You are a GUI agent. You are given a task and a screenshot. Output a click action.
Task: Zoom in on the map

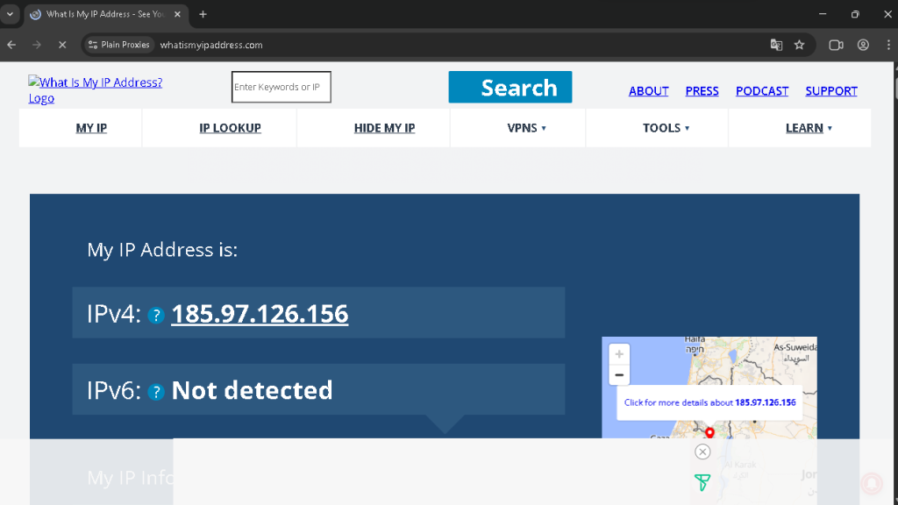(619, 354)
